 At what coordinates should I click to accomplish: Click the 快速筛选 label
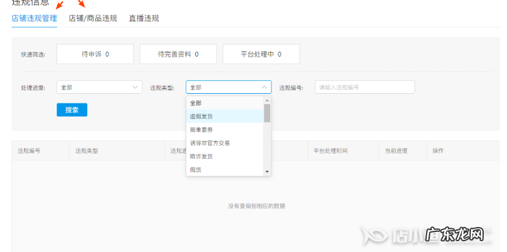(33, 54)
